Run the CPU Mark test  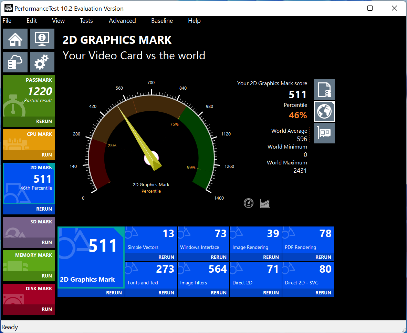[46, 155]
